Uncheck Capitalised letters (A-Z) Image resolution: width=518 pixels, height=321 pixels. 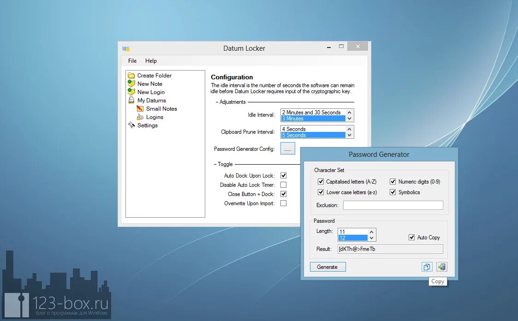[321, 181]
